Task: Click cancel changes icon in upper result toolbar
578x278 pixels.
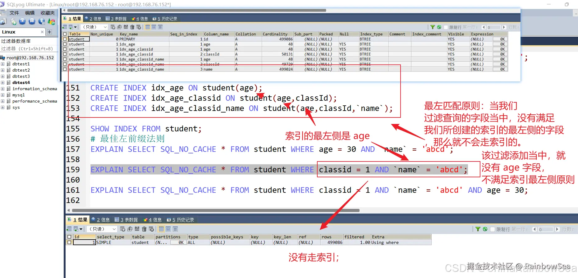Action: pos(139,27)
